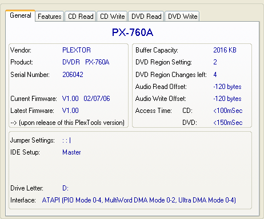Click Audio Read Offset -120 bytes
The width and height of the screenshot is (264, 219).
[x=227, y=87]
